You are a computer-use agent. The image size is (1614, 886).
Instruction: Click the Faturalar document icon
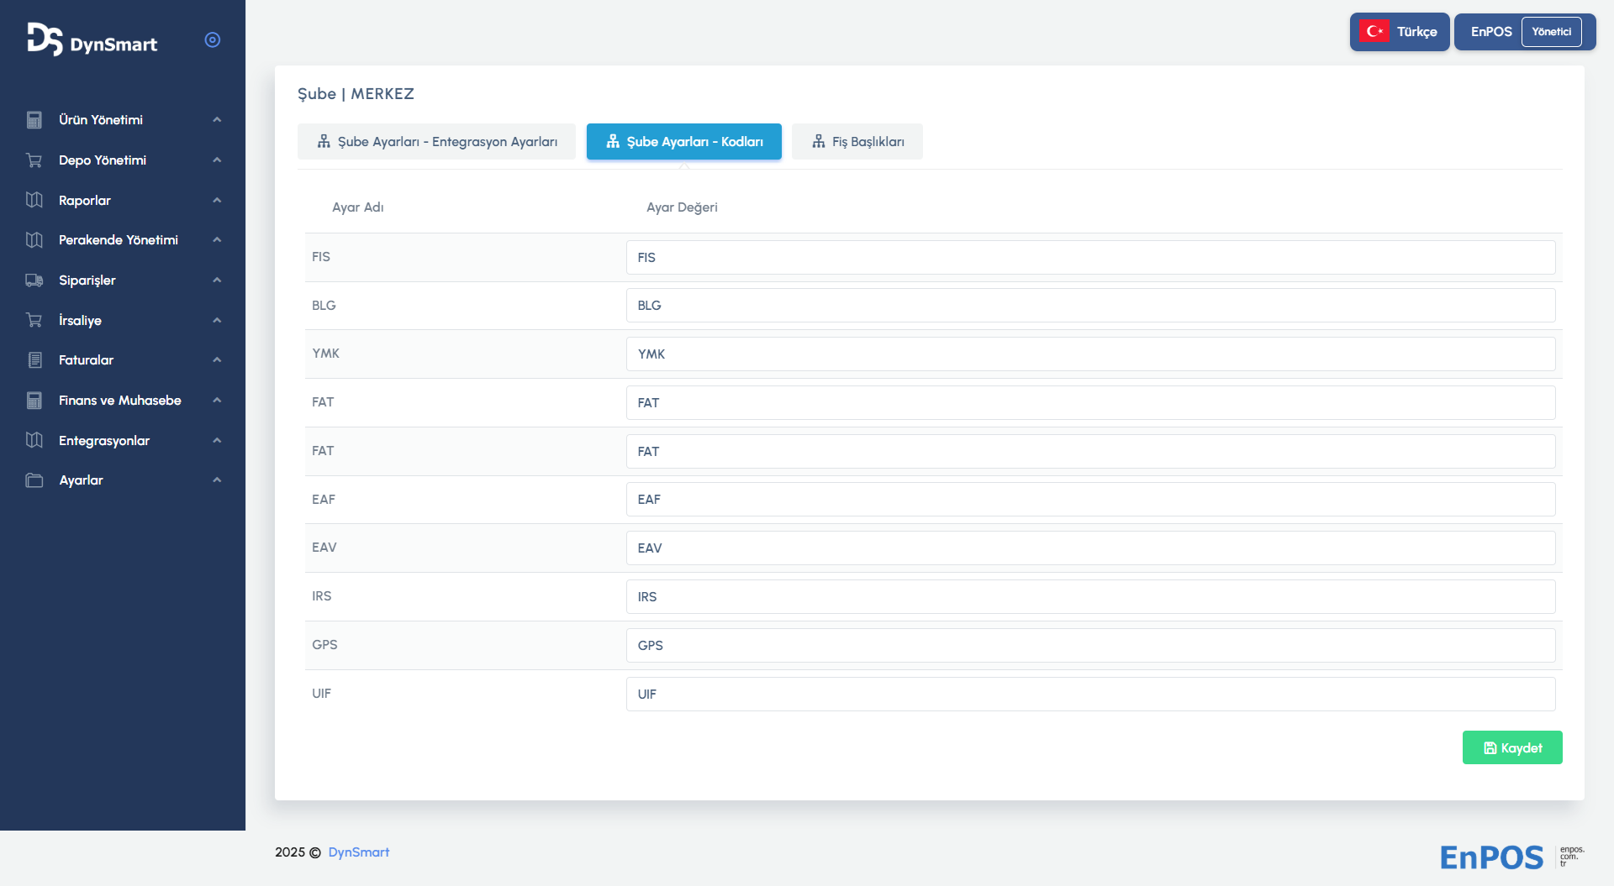[x=34, y=360]
